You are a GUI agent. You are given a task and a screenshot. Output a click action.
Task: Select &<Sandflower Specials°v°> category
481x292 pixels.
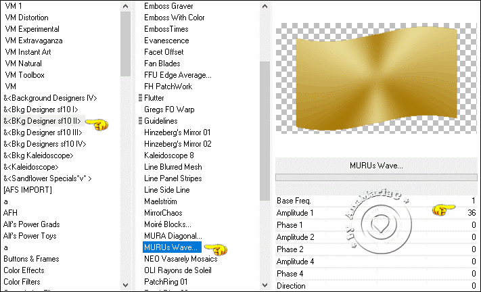coord(47,178)
